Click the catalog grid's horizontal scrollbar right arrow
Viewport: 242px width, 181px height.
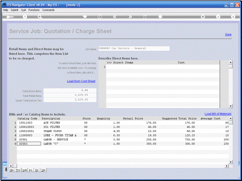227,166
